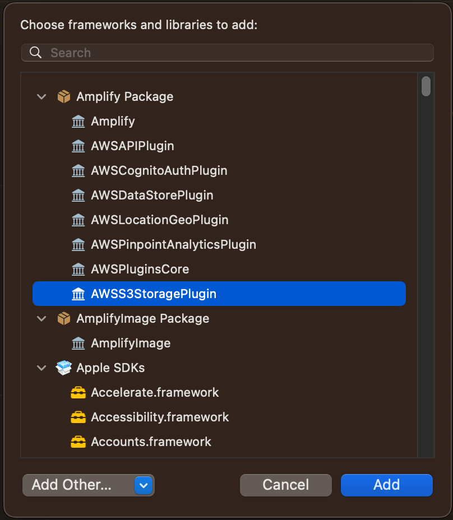Click the Accelerate.framework toolbox icon

(78, 393)
